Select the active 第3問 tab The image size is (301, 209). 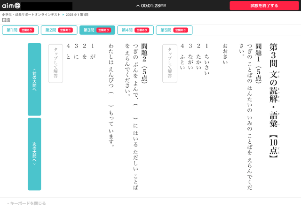pyautogui.click(x=97, y=30)
